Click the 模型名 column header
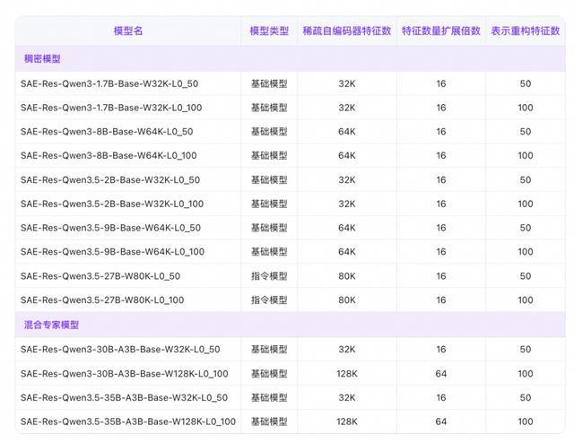The width and height of the screenshot is (574, 443). pos(128,30)
